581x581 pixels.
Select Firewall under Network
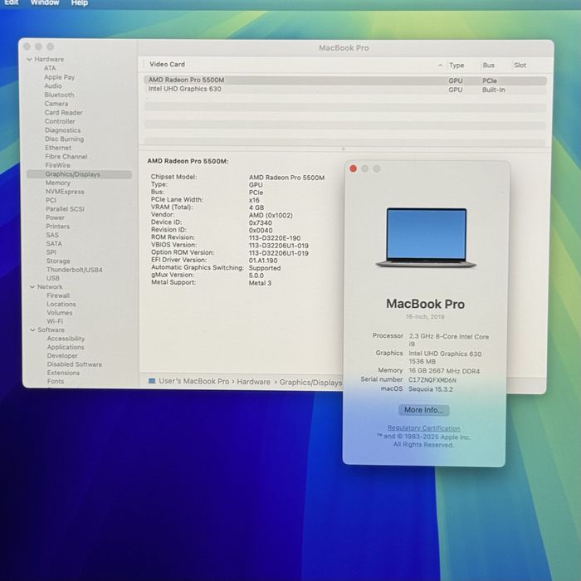coord(58,295)
